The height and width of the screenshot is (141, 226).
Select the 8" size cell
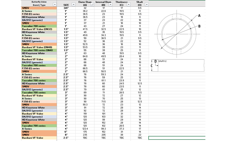point(66,135)
